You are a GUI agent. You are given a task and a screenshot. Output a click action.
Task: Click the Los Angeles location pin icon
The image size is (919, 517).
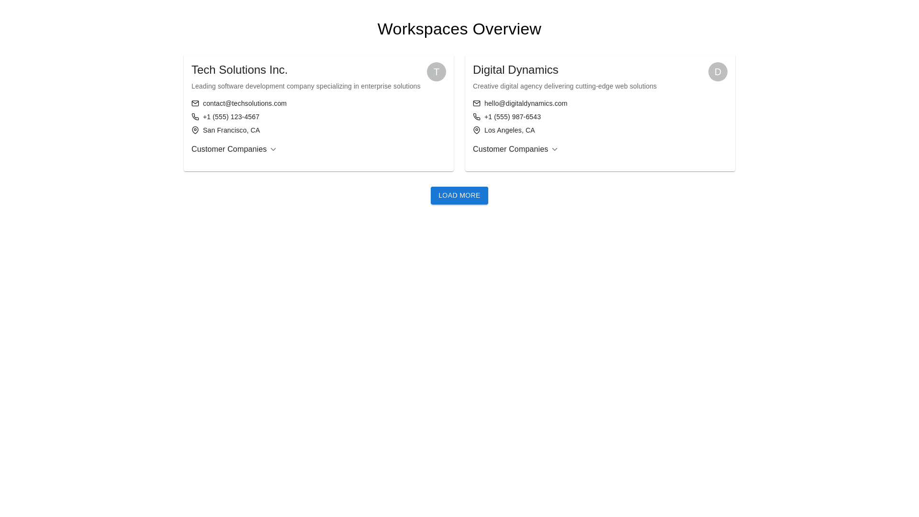(477, 130)
